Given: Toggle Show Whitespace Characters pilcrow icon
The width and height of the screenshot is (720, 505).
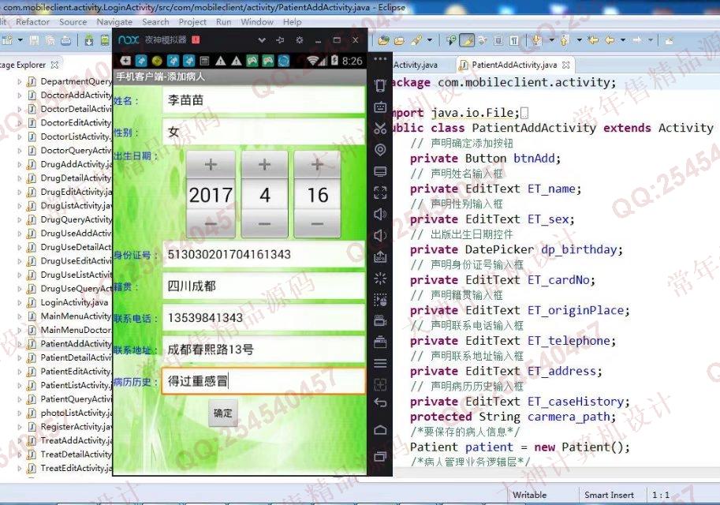Looking at the screenshot, I should [x=514, y=40].
